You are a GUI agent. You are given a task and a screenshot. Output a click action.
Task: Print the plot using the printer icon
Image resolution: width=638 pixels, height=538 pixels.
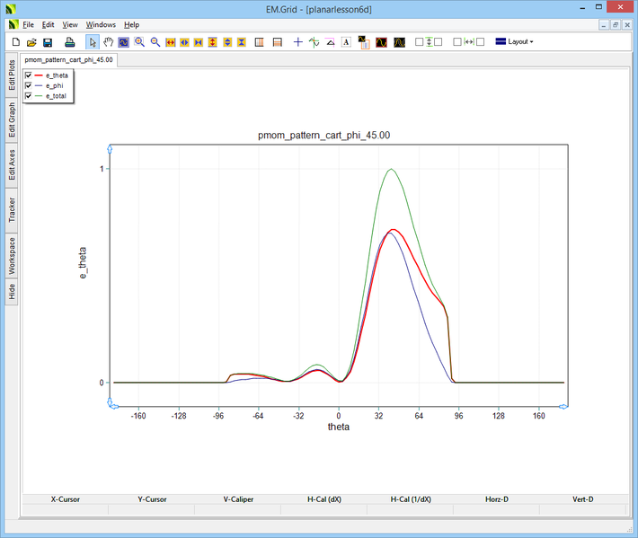coord(69,42)
